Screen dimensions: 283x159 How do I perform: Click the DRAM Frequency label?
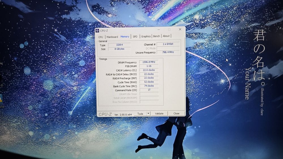127,62
